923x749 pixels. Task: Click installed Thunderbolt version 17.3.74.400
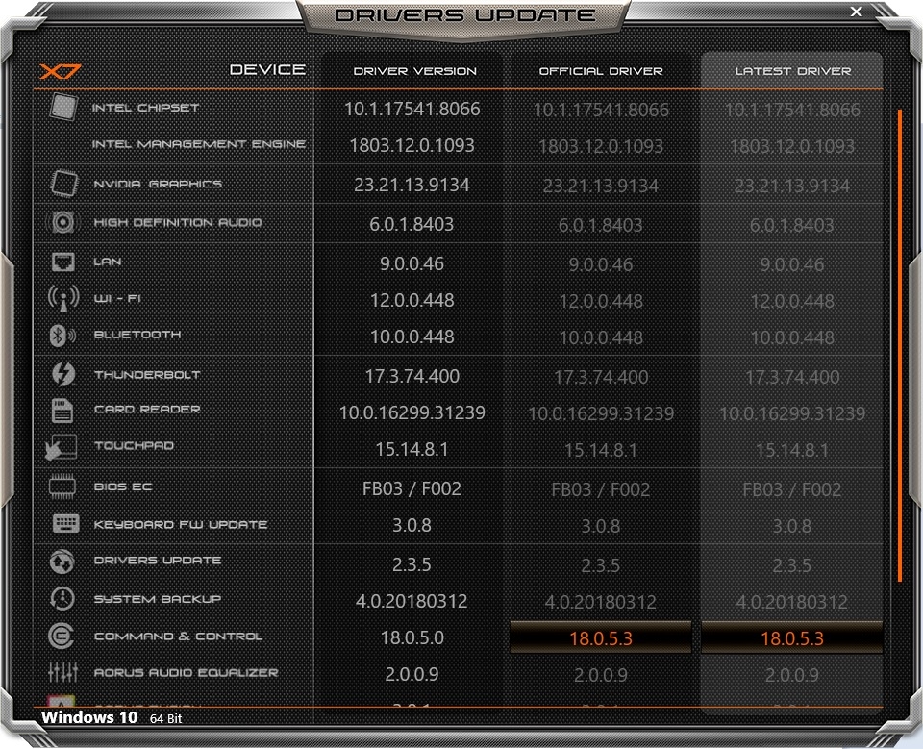(x=412, y=376)
